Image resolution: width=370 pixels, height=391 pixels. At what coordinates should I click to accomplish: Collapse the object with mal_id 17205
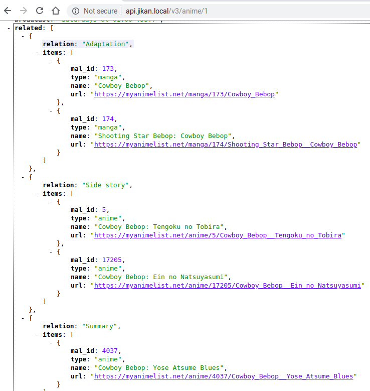(x=51, y=252)
